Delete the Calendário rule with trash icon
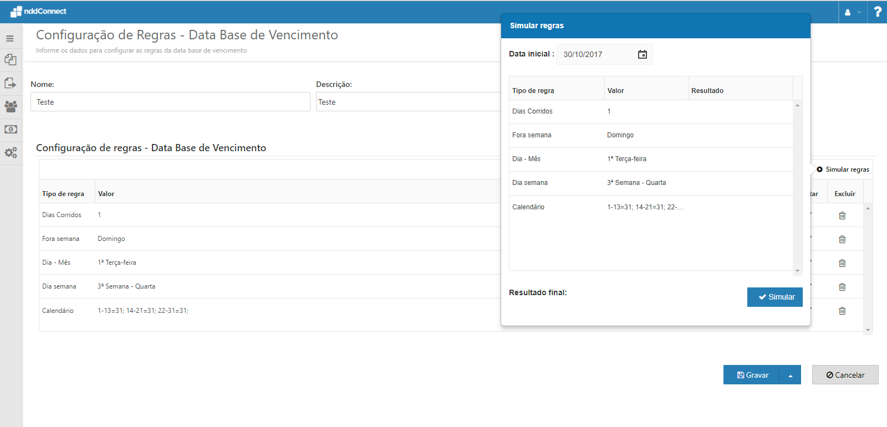 pos(842,311)
